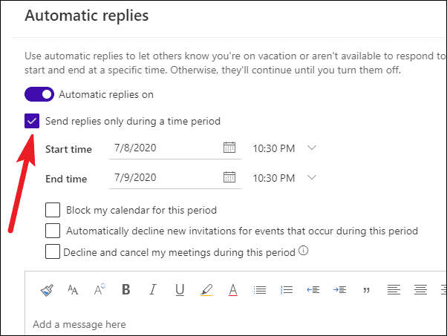Click the Format painter icon

coord(46,290)
